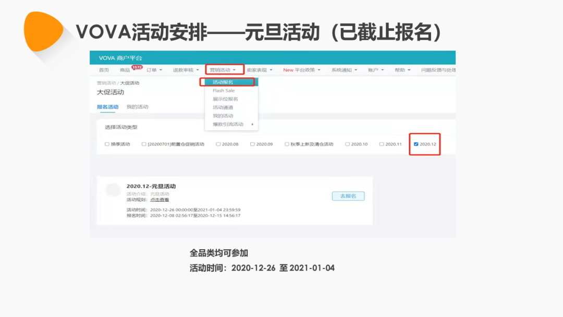Click the 报名时间 2020-12-08 02:56:17 line
The image size is (563, 317).
click(183, 215)
